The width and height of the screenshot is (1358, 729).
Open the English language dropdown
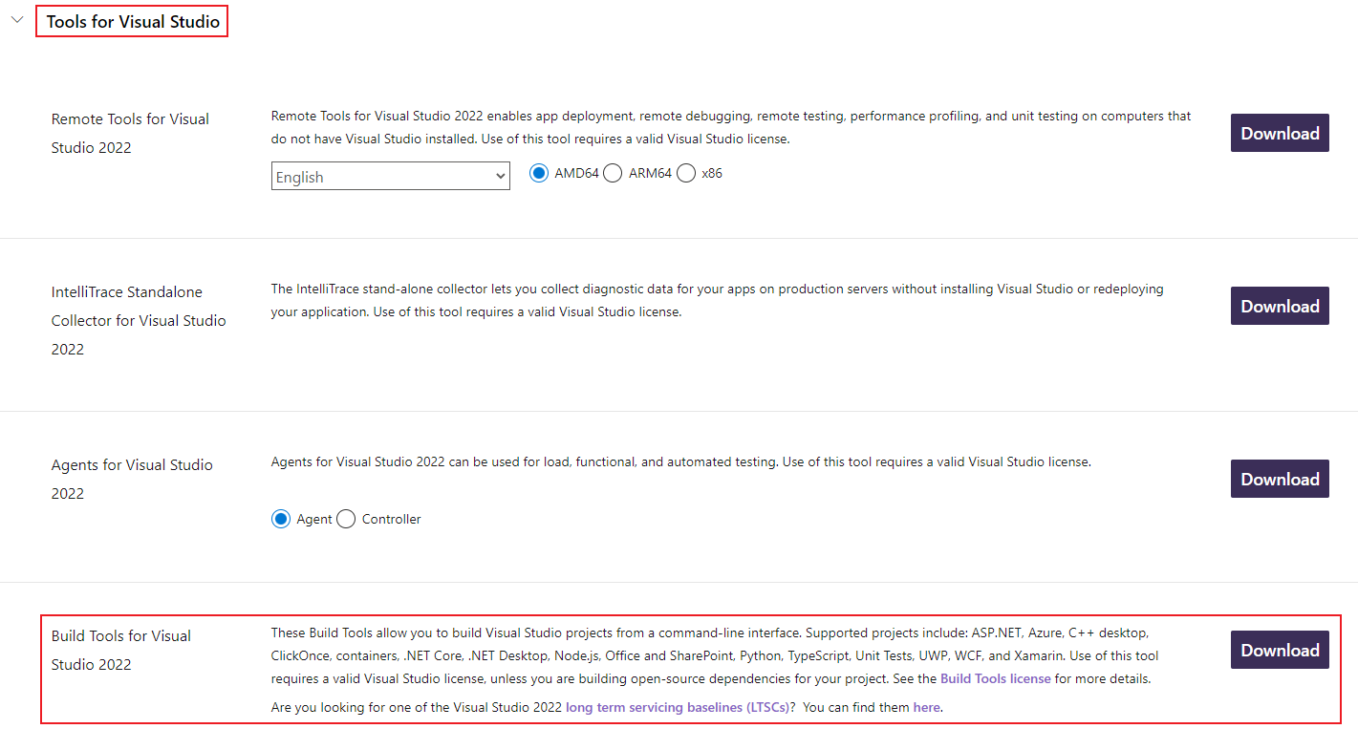pyautogui.click(x=390, y=177)
